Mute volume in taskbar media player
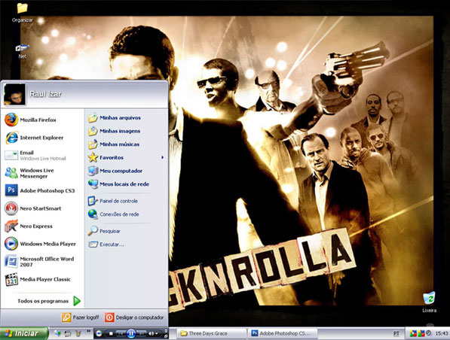The height and width of the screenshot is (340, 450). [x=151, y=334]
